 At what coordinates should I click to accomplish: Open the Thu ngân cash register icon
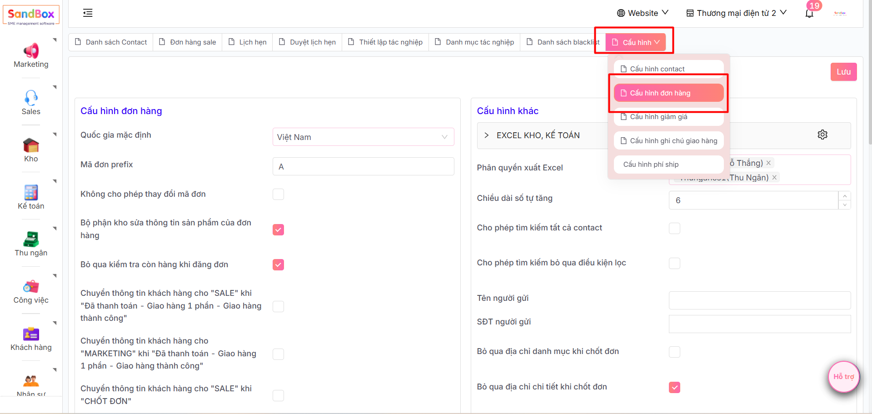pos(31,239)
